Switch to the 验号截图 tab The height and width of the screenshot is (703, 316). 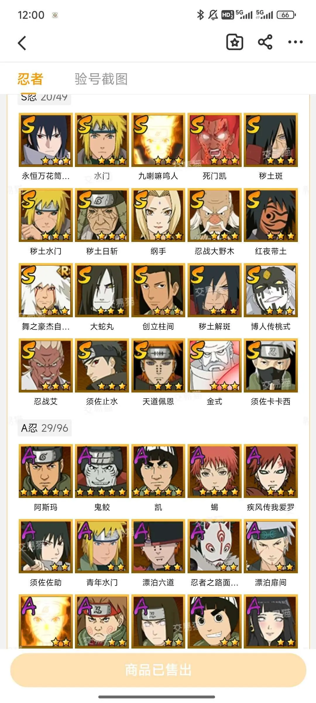point(101,79)
